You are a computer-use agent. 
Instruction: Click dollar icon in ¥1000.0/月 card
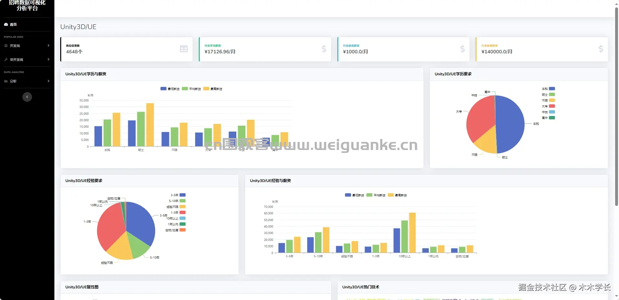click(462, 49)
